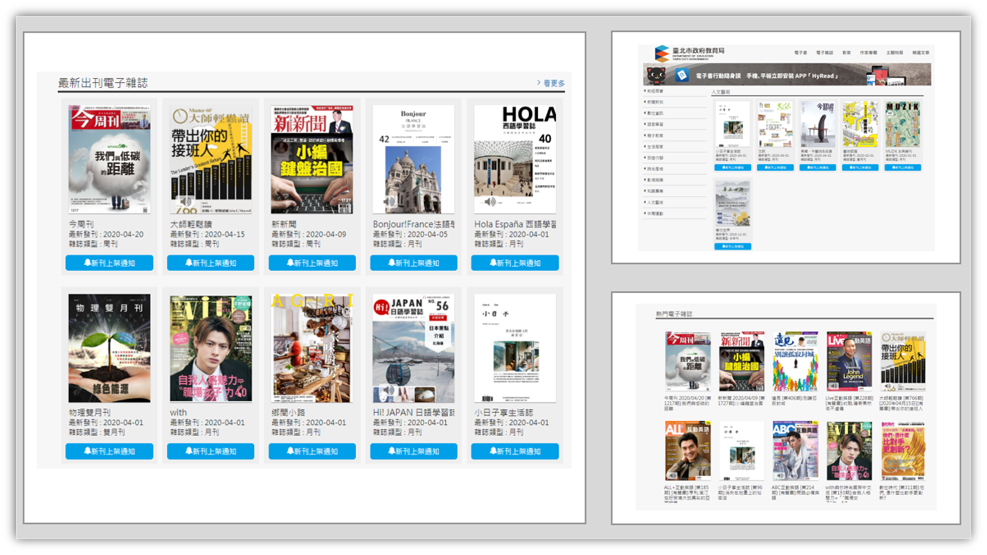
Task: Click the audio speaker icon on Hola España cover
Action: tap(490, 202)
